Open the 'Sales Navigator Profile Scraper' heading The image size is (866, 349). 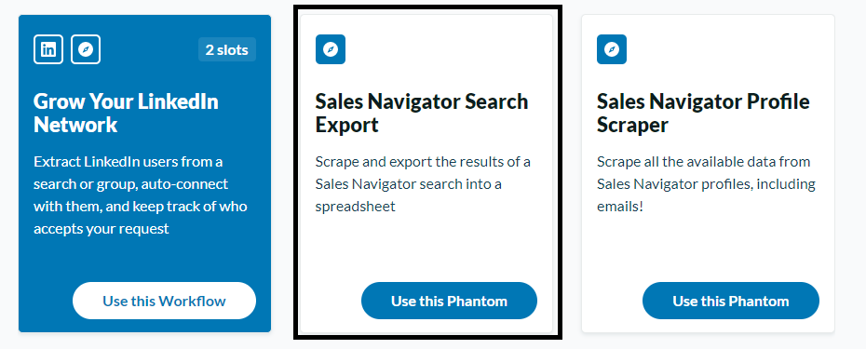pyautogui.click(x=703, y=114)
